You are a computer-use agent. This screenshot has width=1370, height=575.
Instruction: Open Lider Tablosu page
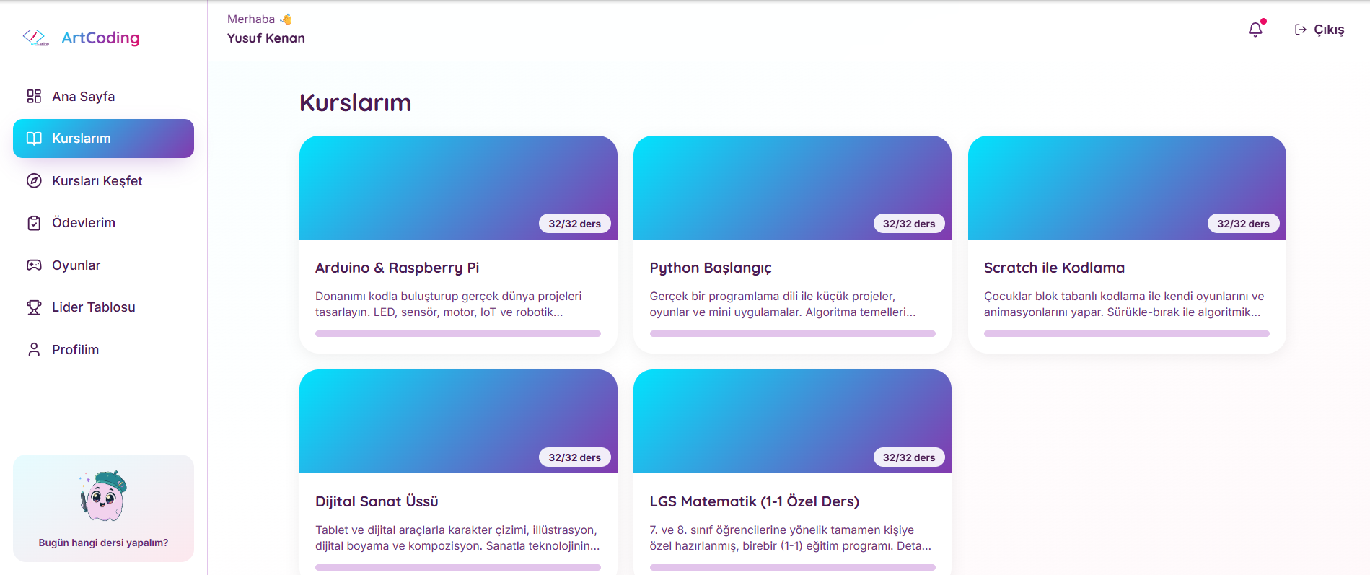pyautogui.click(x=103, y=307)
